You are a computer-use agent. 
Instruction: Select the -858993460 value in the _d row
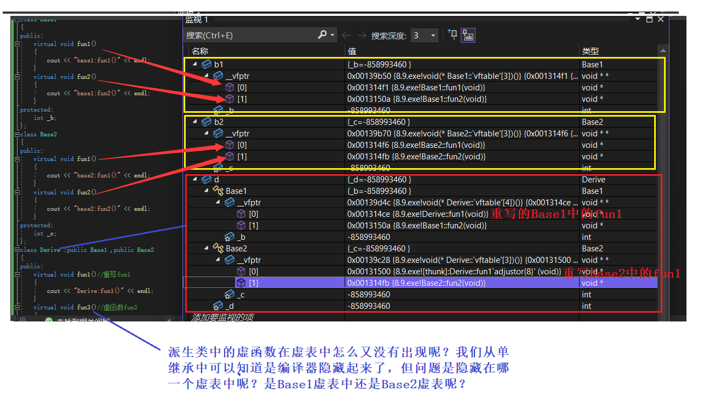coord(369,306)
